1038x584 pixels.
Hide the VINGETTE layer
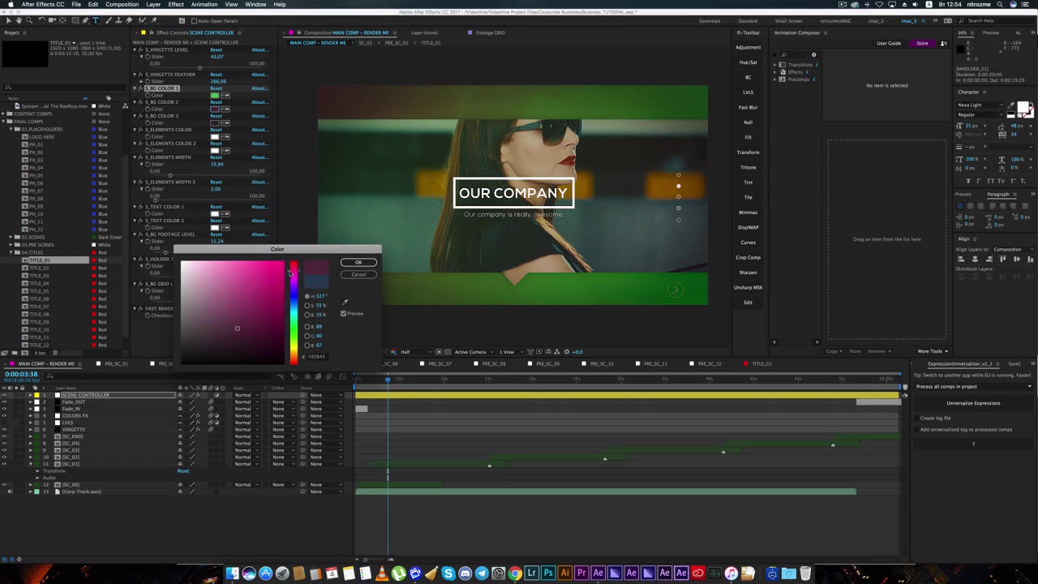coord(4,430)
